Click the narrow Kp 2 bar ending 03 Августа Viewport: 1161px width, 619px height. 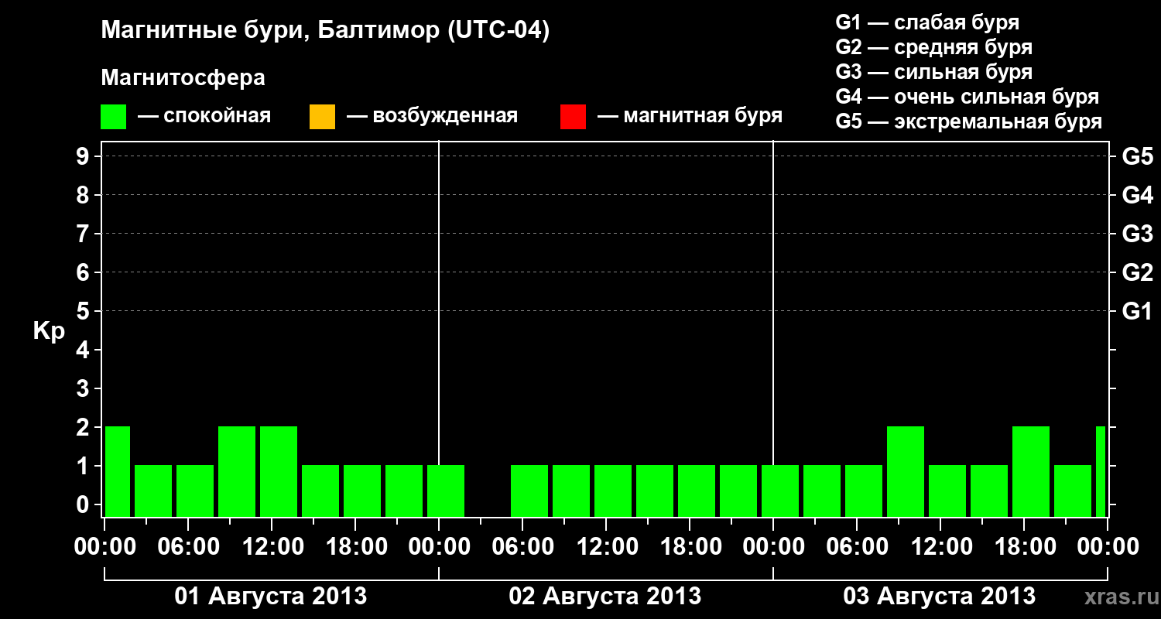point(1101,471)
